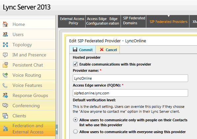197x139 pixels.
Task: Cancel editing the federated provider
Action: tap(108, 50)
